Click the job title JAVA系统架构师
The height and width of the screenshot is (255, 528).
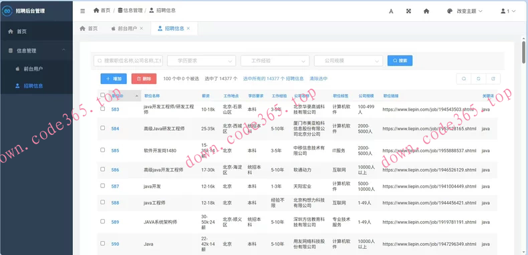pos(160,222)
